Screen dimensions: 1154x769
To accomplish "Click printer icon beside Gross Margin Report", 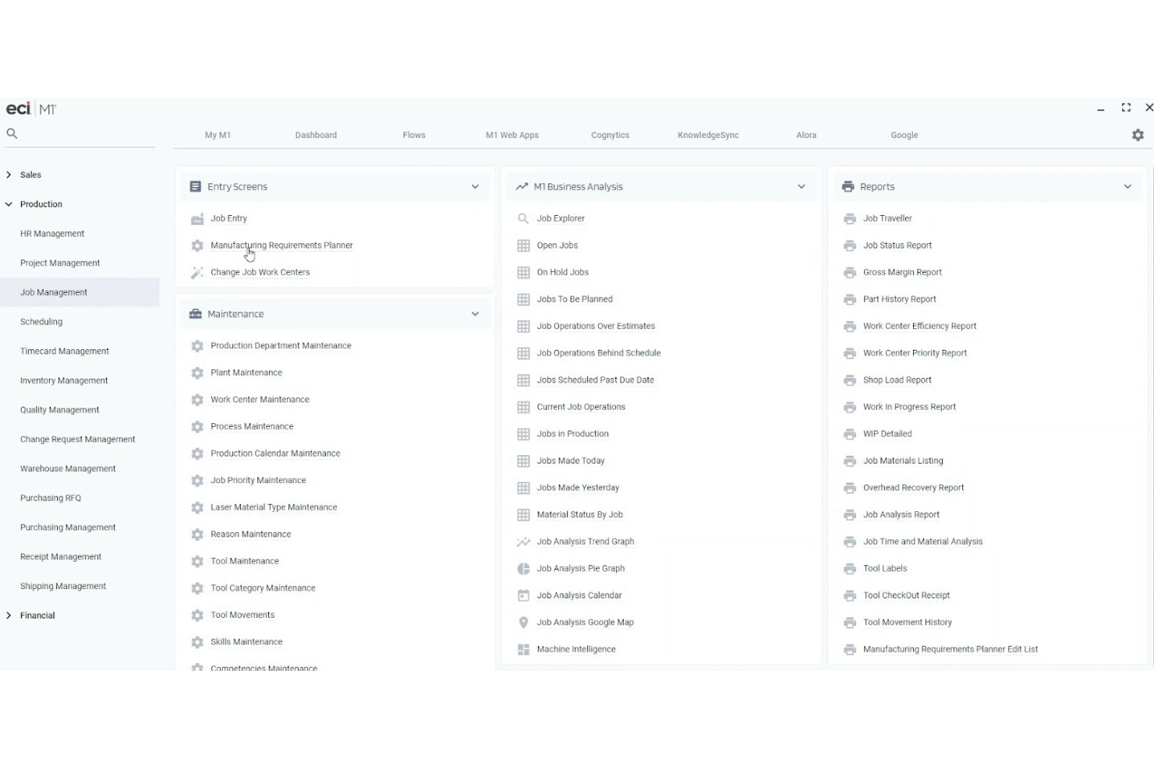I will pos(850,273).
